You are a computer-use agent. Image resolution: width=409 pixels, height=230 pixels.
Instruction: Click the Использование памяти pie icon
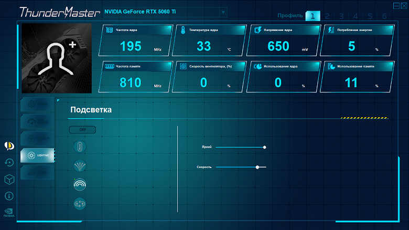click(331, 66)
